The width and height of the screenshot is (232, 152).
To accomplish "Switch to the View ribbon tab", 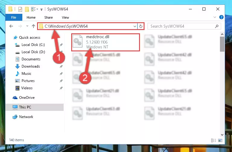I will [65, 17].
